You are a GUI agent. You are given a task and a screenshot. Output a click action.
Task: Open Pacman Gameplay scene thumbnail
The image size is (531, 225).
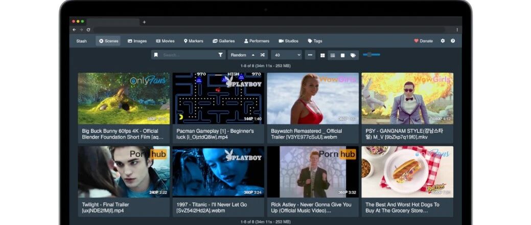point(218,98)
